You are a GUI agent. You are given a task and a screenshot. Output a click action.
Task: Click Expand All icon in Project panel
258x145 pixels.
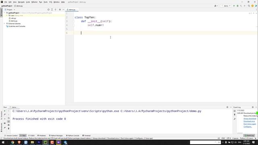[x=52, y=10]
